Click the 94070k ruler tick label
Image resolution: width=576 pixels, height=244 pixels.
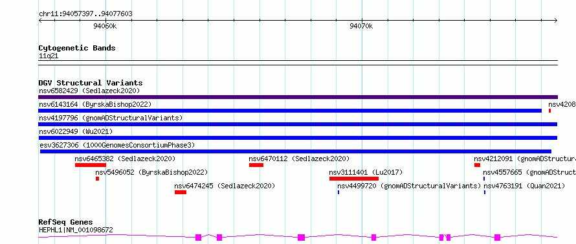pos(361,26)
